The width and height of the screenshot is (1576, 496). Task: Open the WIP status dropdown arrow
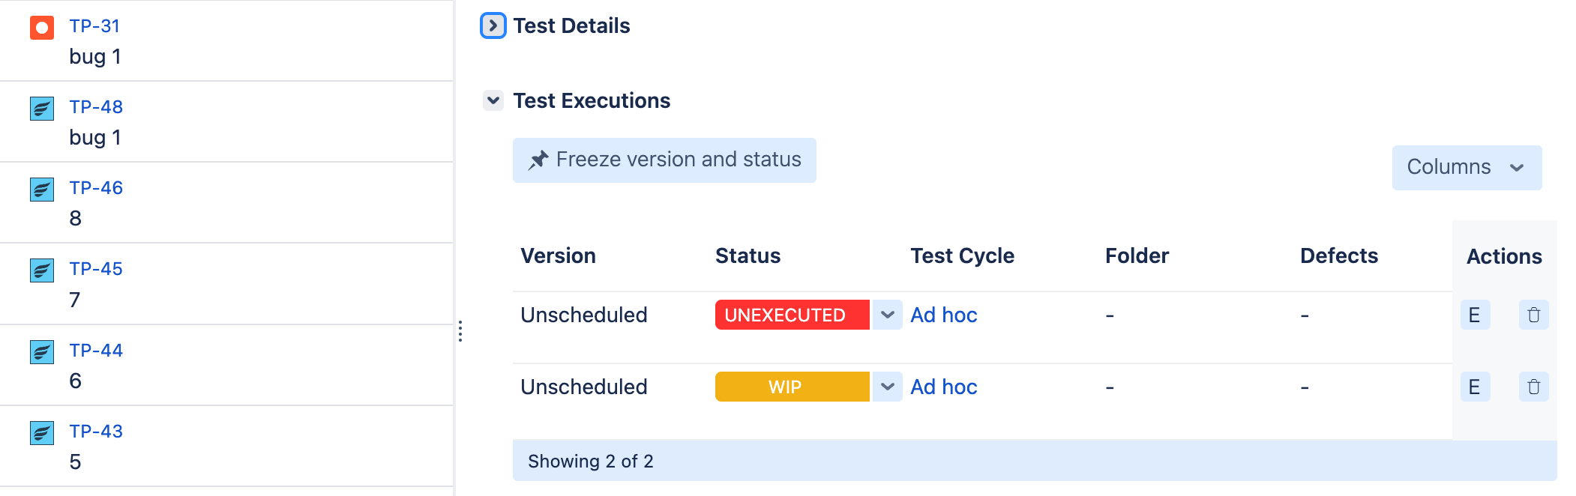(x=887, y=387)
